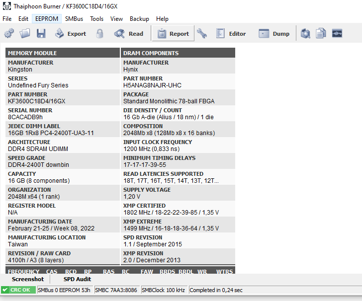Open the Editor from the toolbar

[x=231, y=33]
